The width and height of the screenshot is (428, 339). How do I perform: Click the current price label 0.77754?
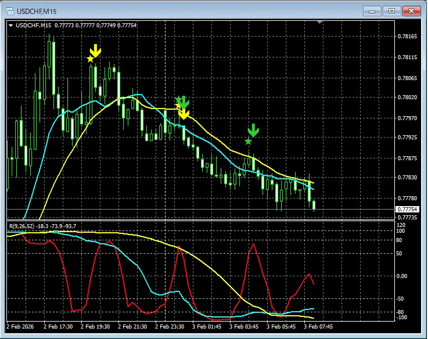tap(407, 209)
